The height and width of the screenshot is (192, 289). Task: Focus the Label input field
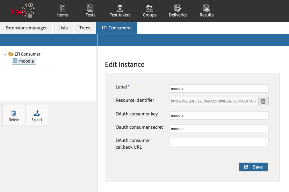[219, 88]
